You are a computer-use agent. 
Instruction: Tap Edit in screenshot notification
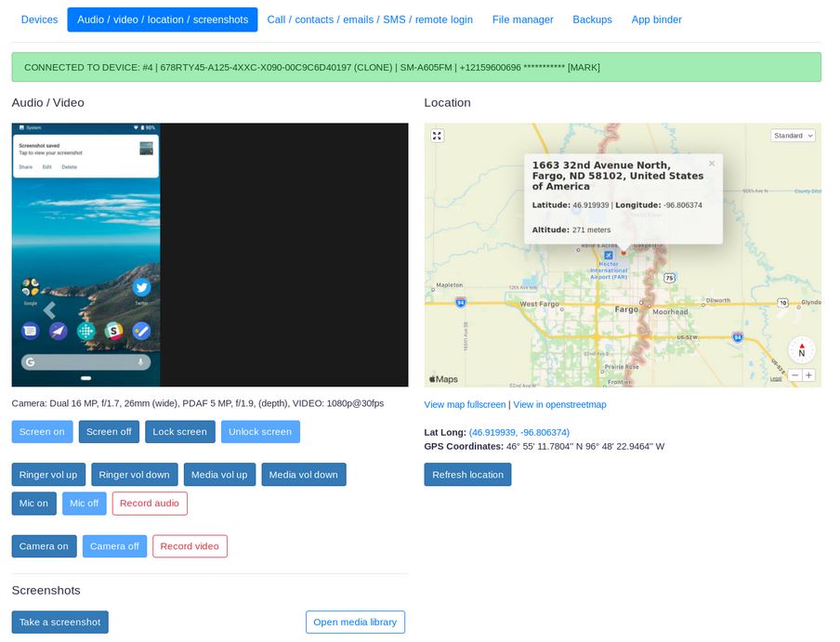47,167
